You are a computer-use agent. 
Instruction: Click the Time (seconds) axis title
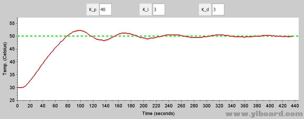point(158,113)
